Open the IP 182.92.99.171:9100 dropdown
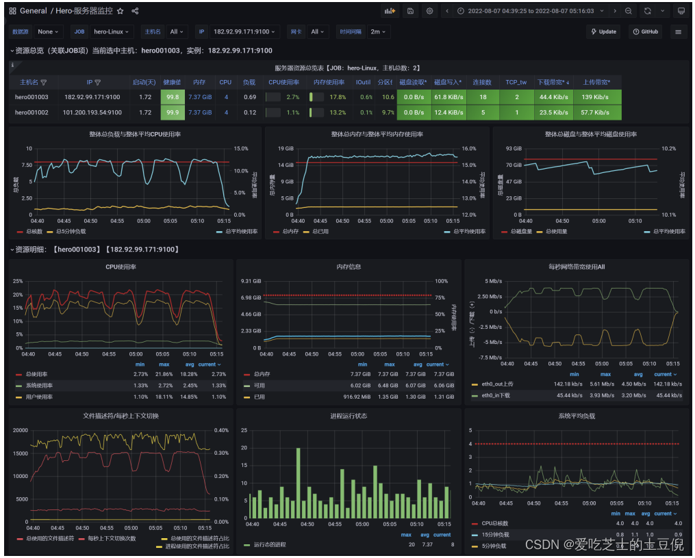The width and height of the screenshot is (695, 558). coord(244,32)
